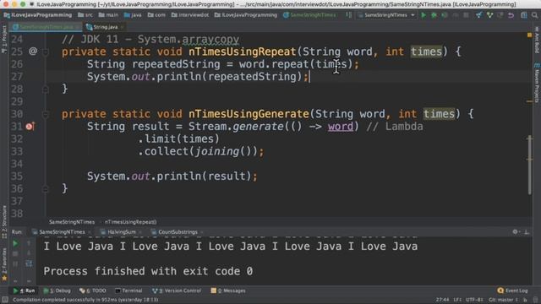
Task: Open 0: Messages tool window
Action: click(228, 290)
